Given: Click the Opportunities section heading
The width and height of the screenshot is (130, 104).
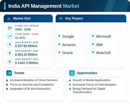Looking at the screenshot, I should pyautogui.click(x=87, y=73).
